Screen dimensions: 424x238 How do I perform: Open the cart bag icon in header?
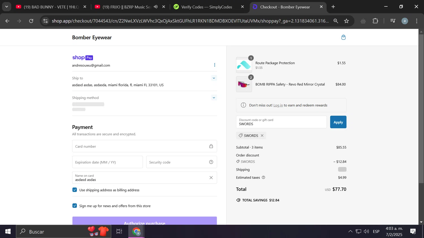(x=343, y=37)
